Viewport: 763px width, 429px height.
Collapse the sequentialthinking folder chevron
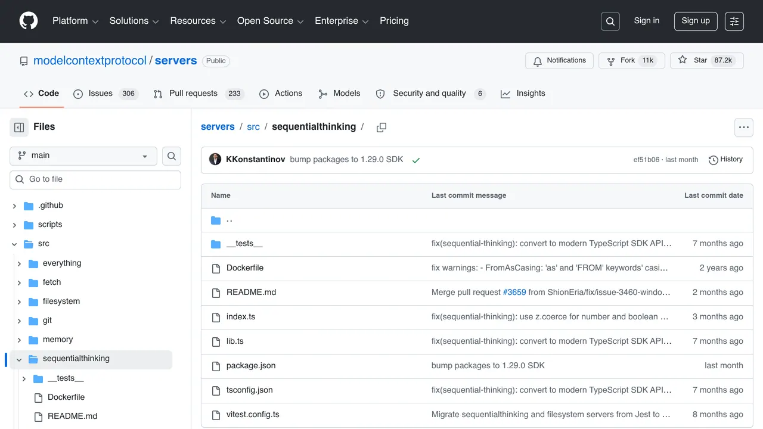click(x=19, y=359)
